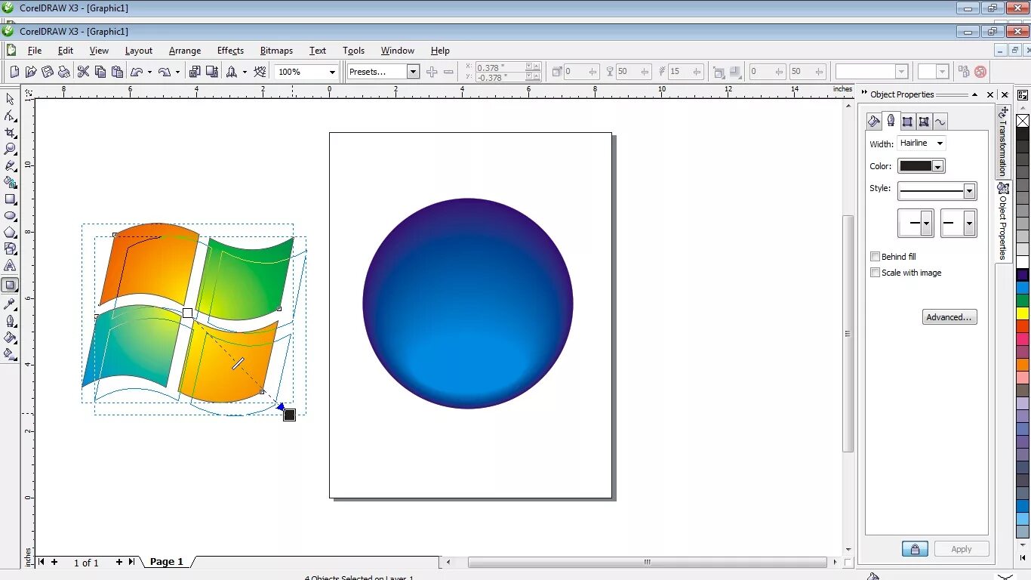Open the Arrange menu
This screenshot has width=1031, height=580.
[185, 51]
